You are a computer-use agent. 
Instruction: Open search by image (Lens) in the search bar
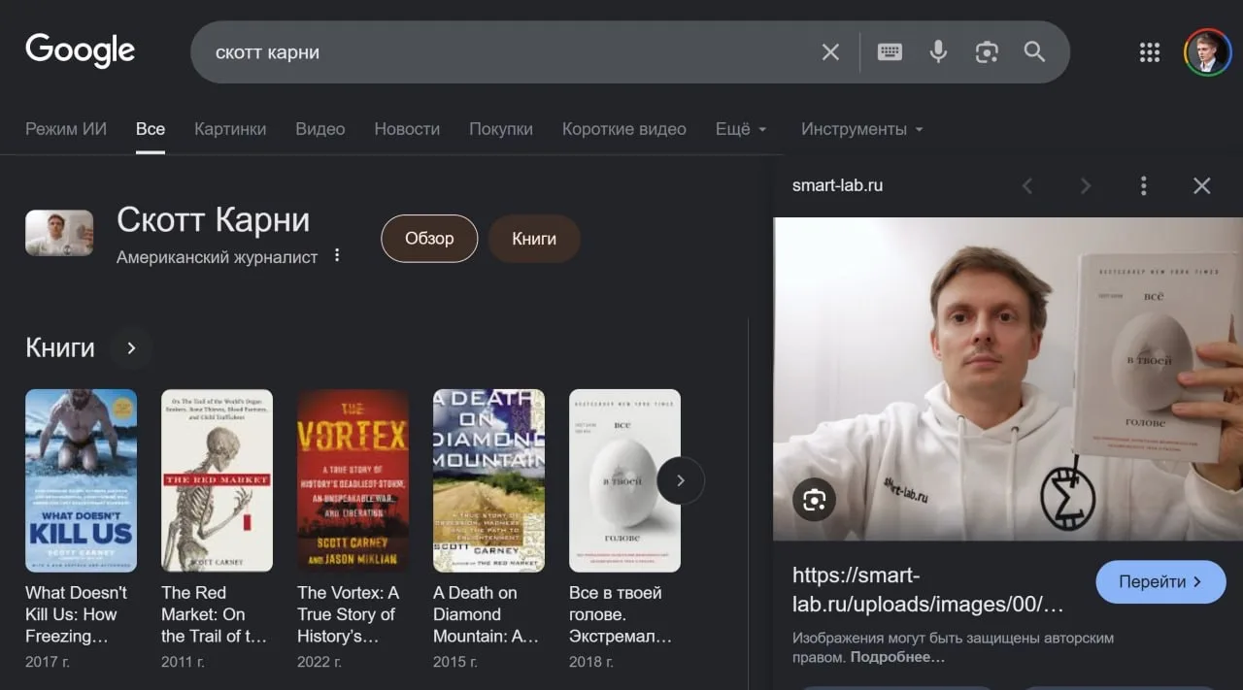click(987, 52)
